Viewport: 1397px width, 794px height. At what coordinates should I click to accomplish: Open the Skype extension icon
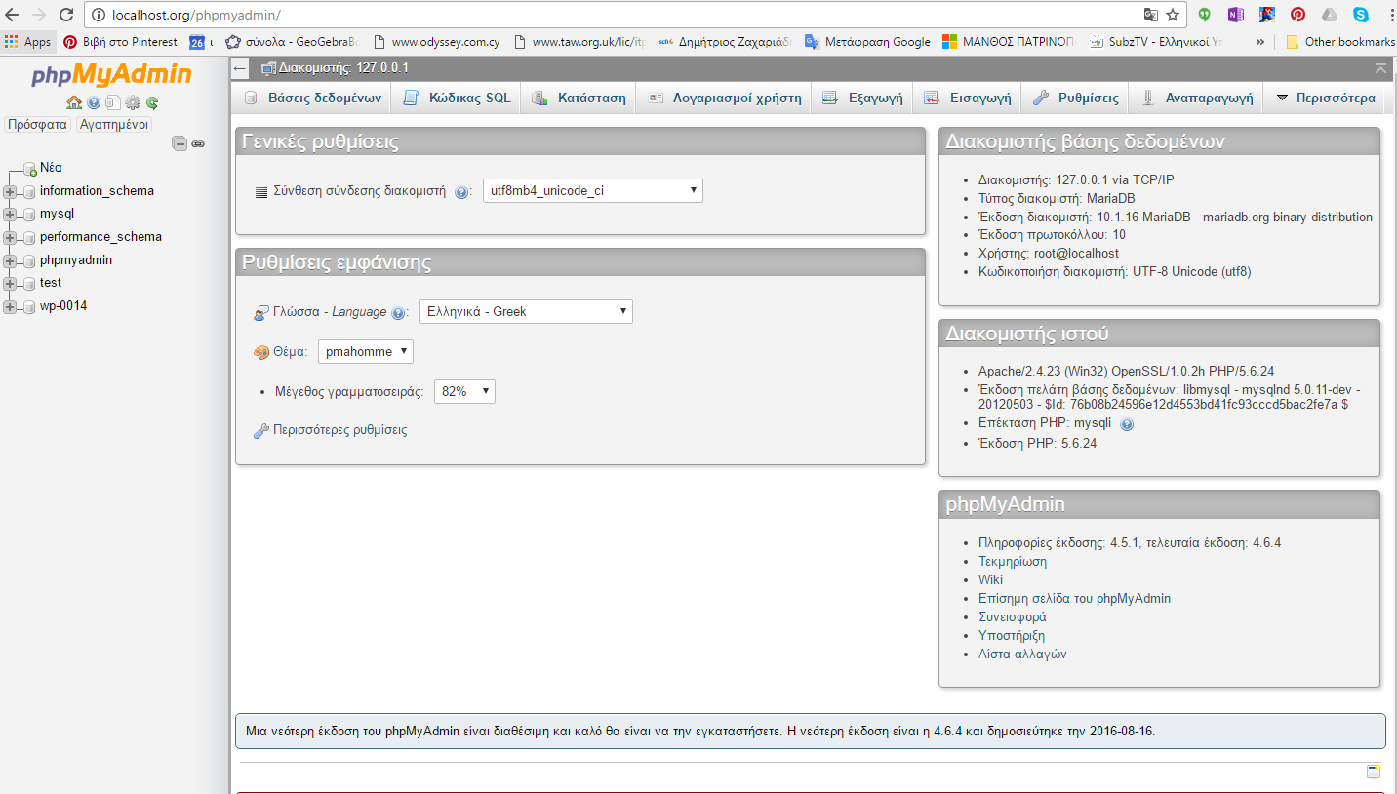[1361, 15]
